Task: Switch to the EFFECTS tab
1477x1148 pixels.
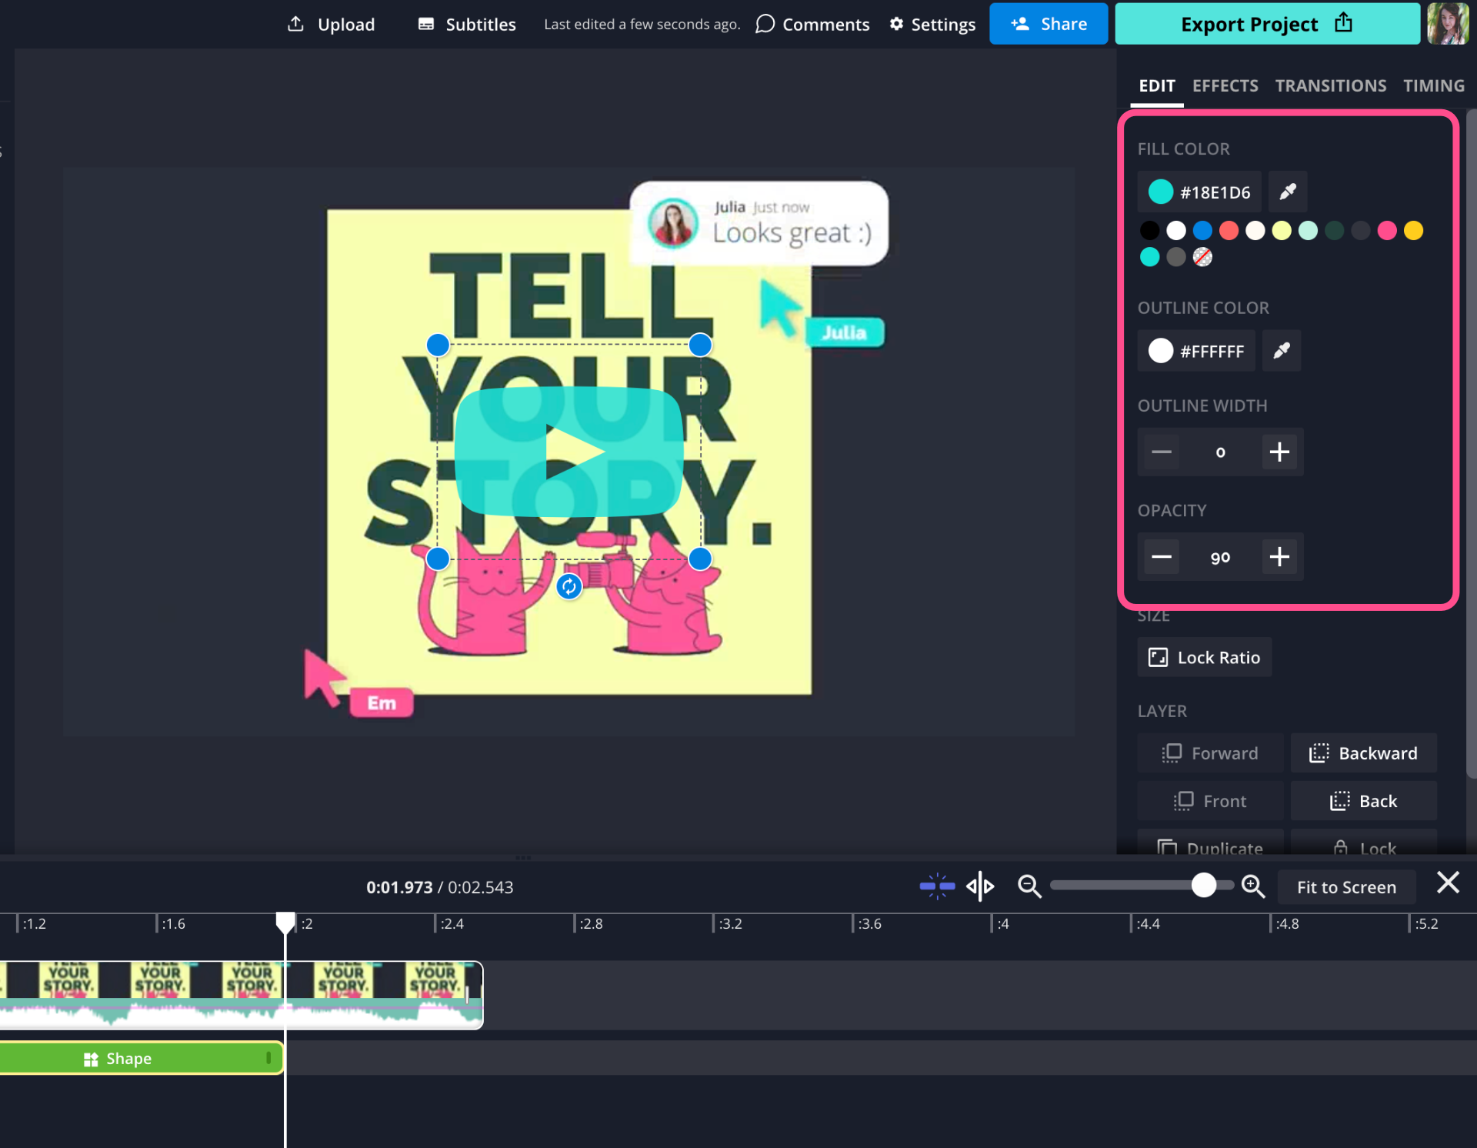Action: pyautogui.click(x=1225, y=85)
